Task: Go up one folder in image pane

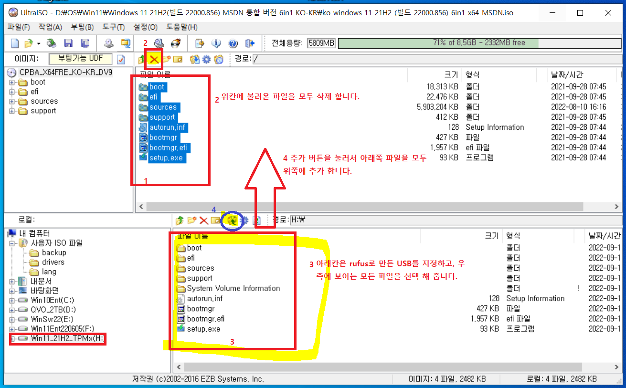Action: tap(141, 60)
